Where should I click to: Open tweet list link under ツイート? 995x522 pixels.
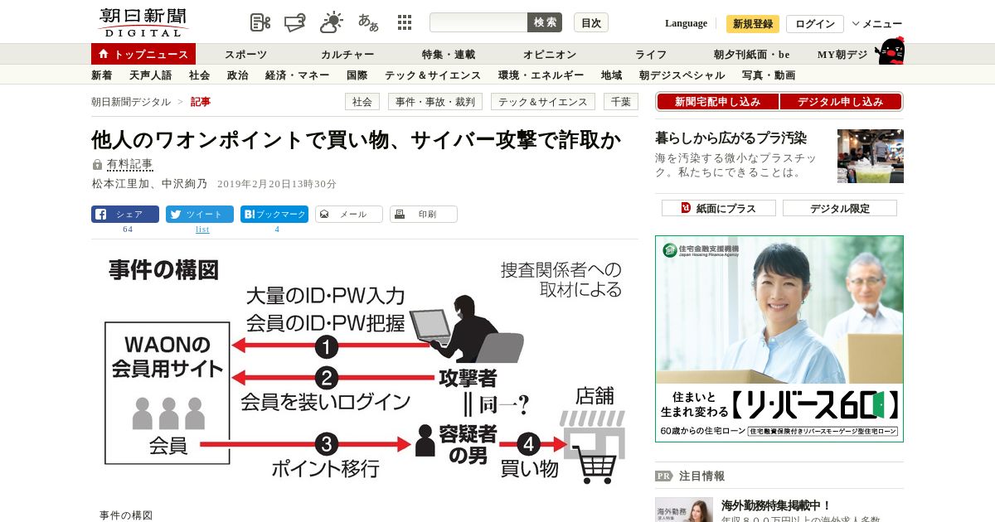202,230
